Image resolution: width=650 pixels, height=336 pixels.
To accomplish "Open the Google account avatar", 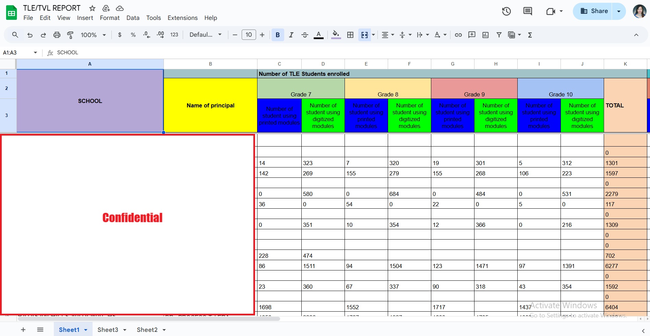I will (x=639, y=11).
